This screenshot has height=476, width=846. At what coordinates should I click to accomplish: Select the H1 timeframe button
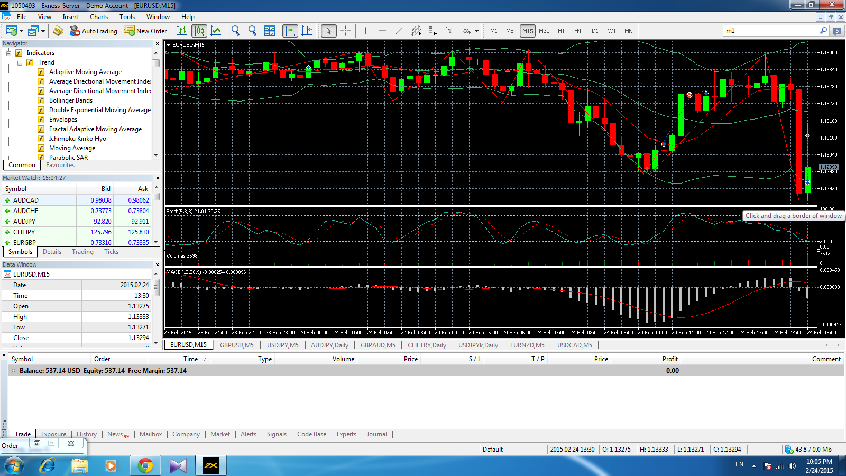561,31
